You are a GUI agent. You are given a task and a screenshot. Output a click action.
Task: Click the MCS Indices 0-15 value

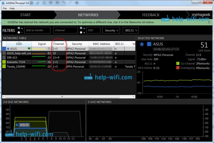point(157,68)
